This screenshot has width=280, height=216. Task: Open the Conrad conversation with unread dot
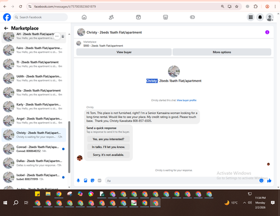[x=34, y=149]
